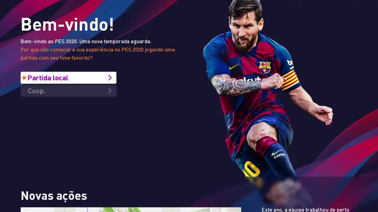378x212 pixels.
Task: Click the tattooed forearm of the player
Action: pyautogui.click(x=236, y=85)
